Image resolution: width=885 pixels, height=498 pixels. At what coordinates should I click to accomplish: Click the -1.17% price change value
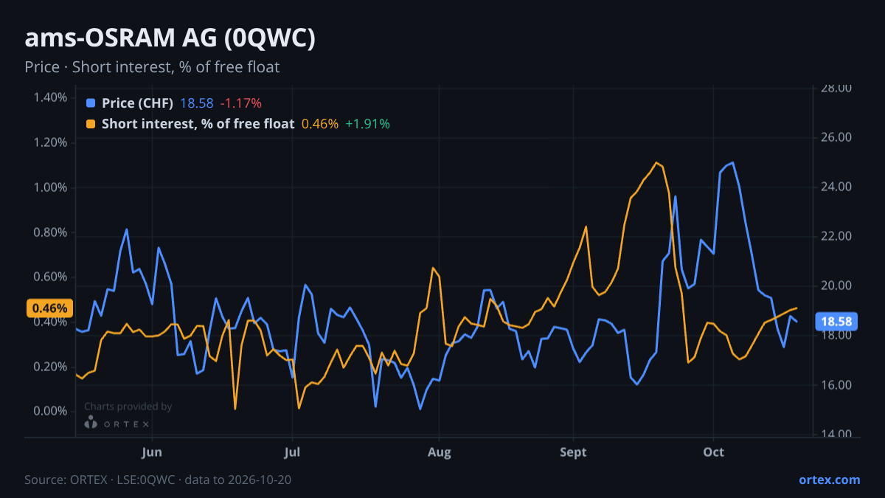click(241, 103)
